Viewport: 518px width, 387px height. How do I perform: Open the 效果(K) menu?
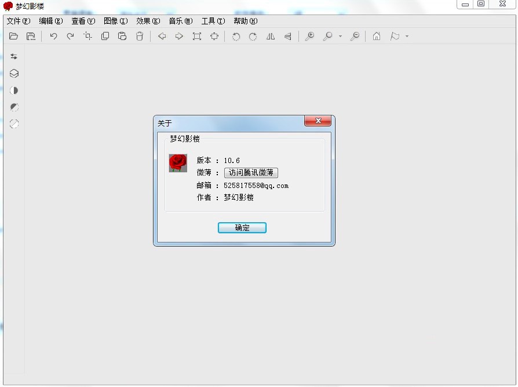[148, 21]
